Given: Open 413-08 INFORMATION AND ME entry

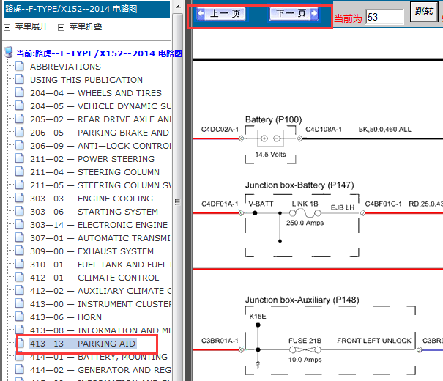Looking at the screenshot, I should [100, 330].
